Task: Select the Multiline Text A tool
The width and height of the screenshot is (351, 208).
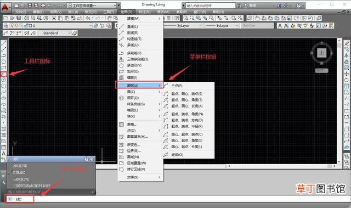Action: [x=4, y=154]
